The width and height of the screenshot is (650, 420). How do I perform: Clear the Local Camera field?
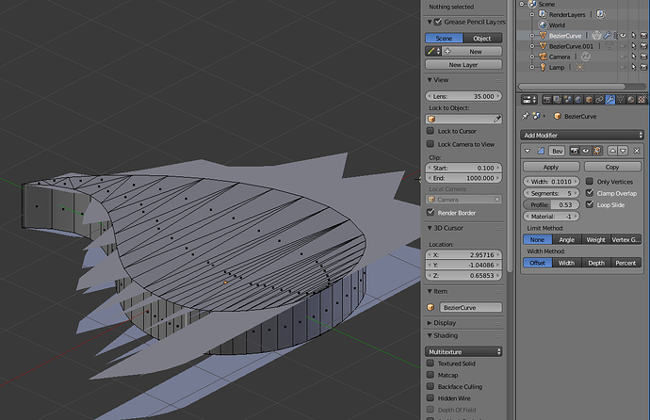pyautogui.click(x=497, y=200)
